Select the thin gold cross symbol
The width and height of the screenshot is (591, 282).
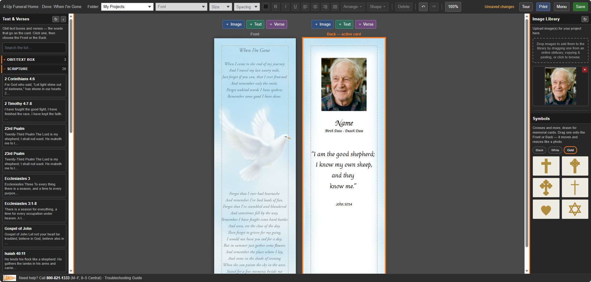575,188
